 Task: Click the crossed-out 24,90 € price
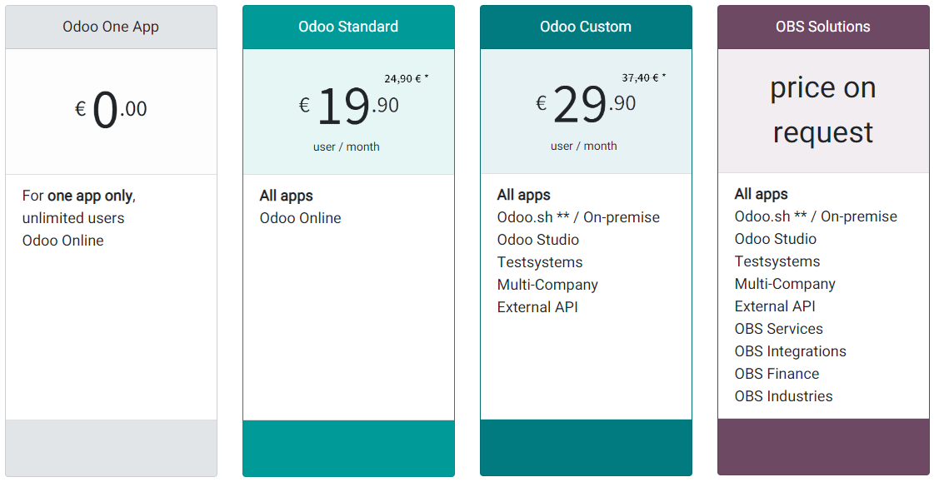pos(404,79)
